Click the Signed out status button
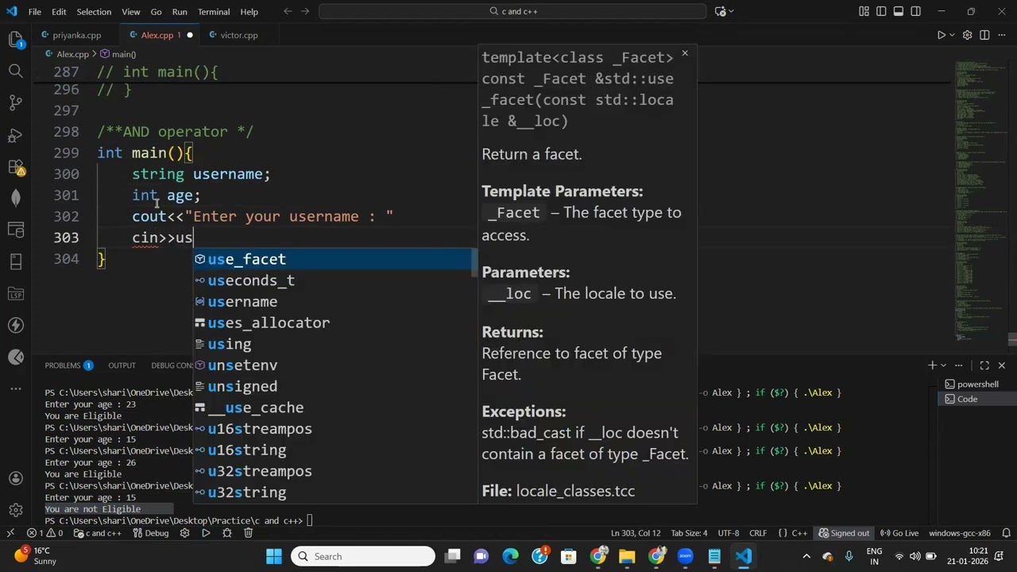1017x572 pixels. [x=845, y=533]
